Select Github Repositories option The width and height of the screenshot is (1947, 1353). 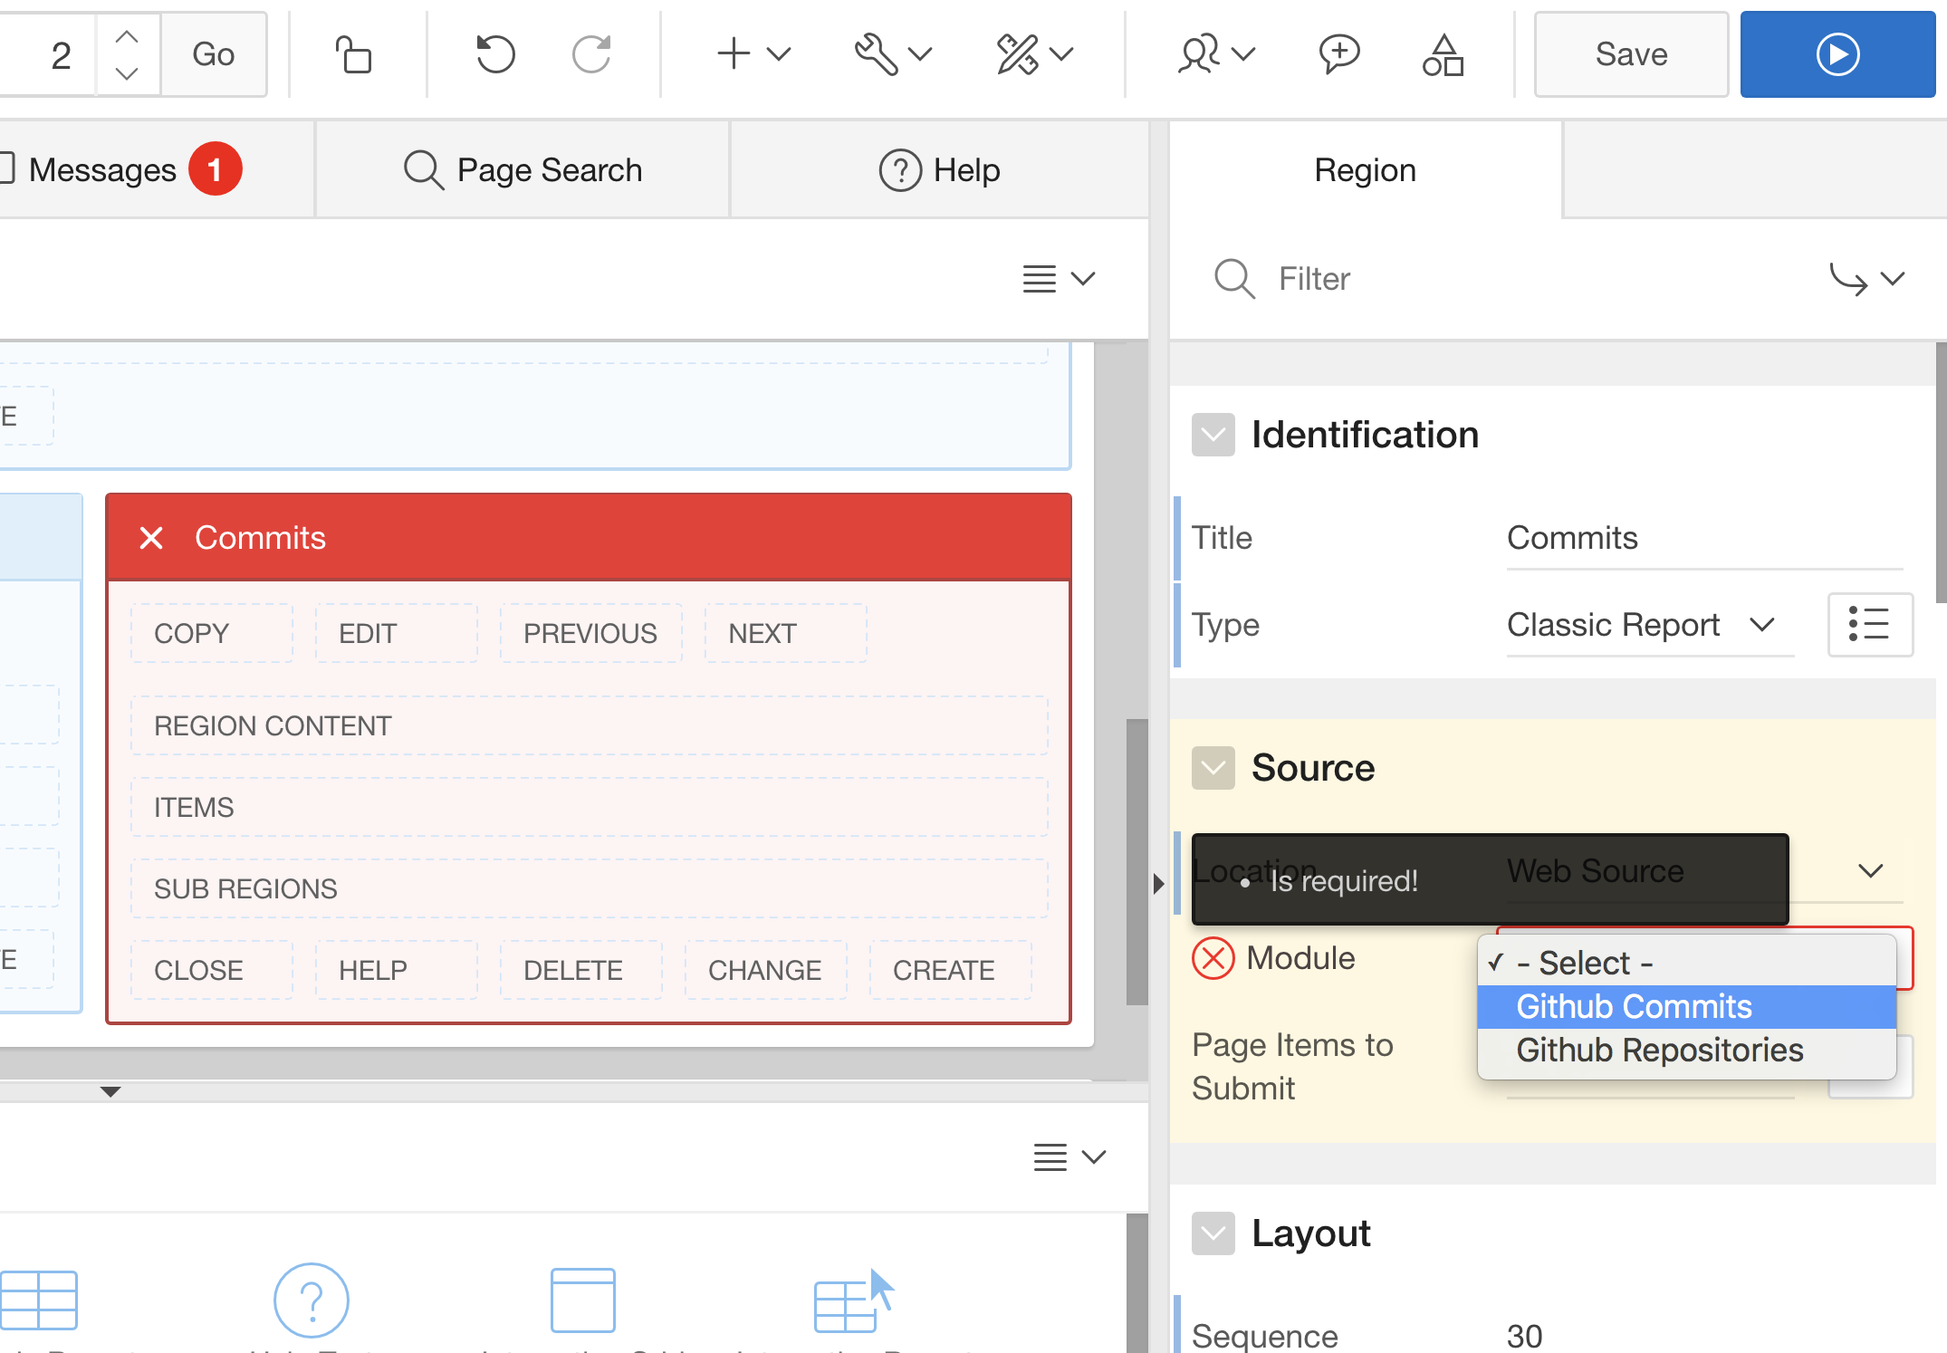[1659, 1051]
